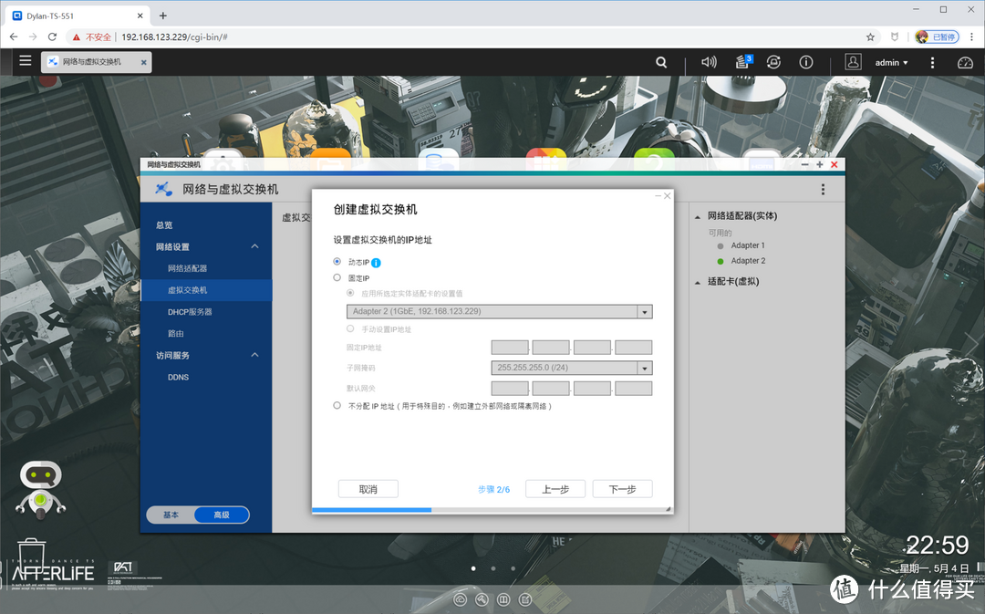Click the first bottom dock icon
Screen dimensions: 985x614
(x=460, y=599)
